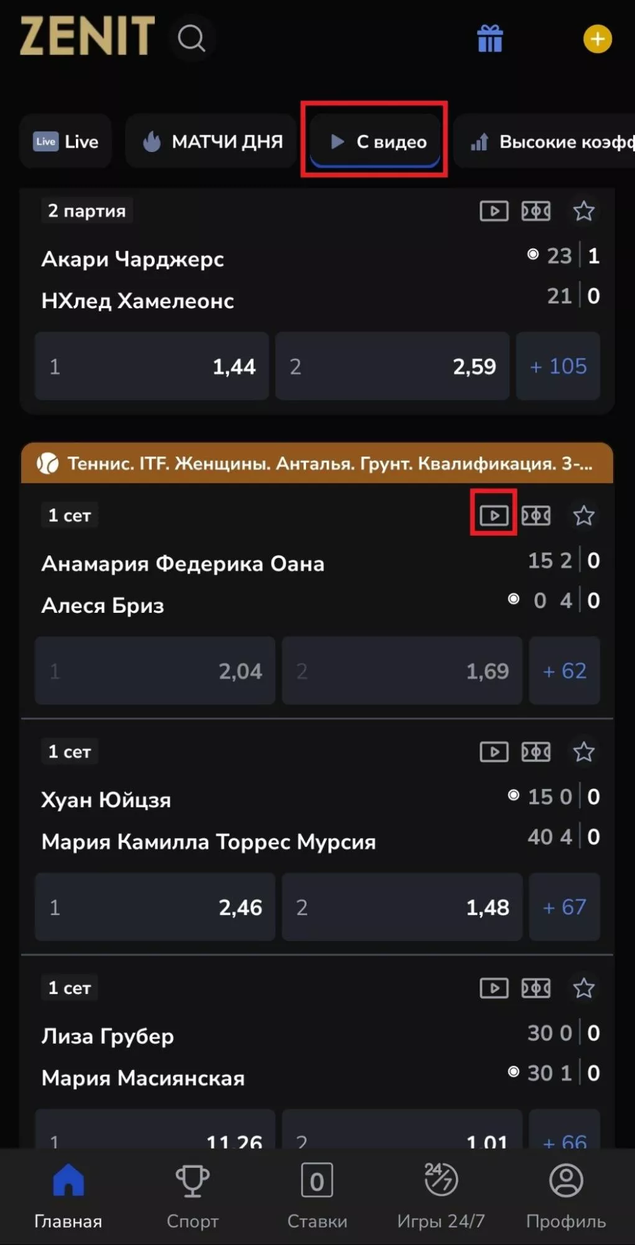Go to Игры 24/7 section
The image size is (635, 1245).
click(441, 1195)
